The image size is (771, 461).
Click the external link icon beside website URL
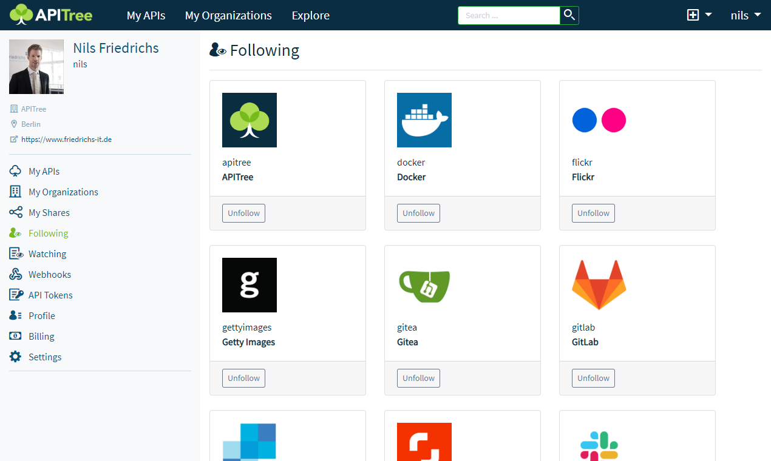click(14, 140)
